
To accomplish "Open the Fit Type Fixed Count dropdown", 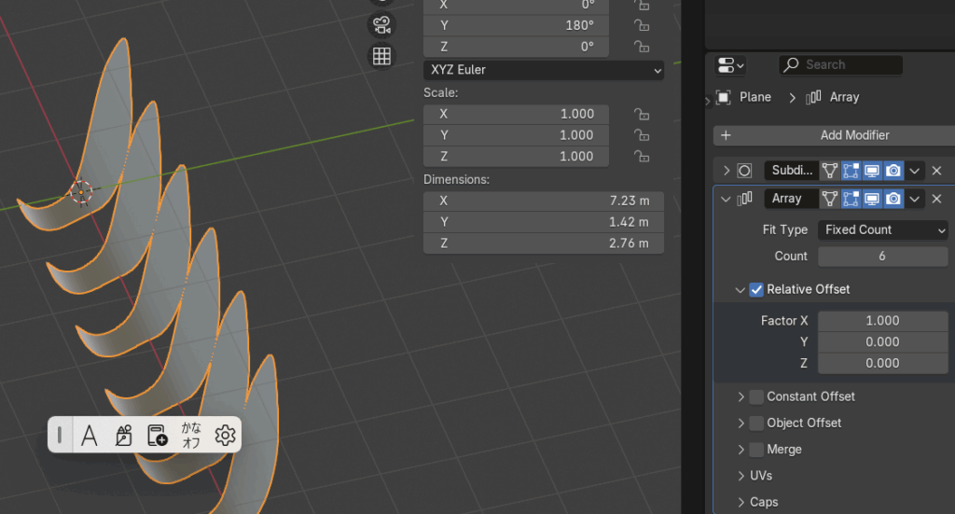I will [882, 229].
